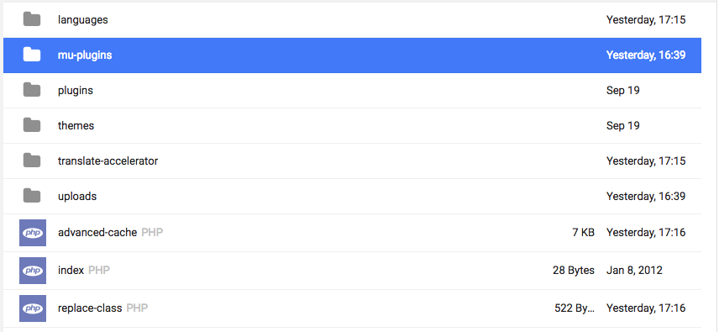The width and height of the screenshot is (719, 332).
Task: Select the mu-plugins folder name
Action: [x=85, y=55]
